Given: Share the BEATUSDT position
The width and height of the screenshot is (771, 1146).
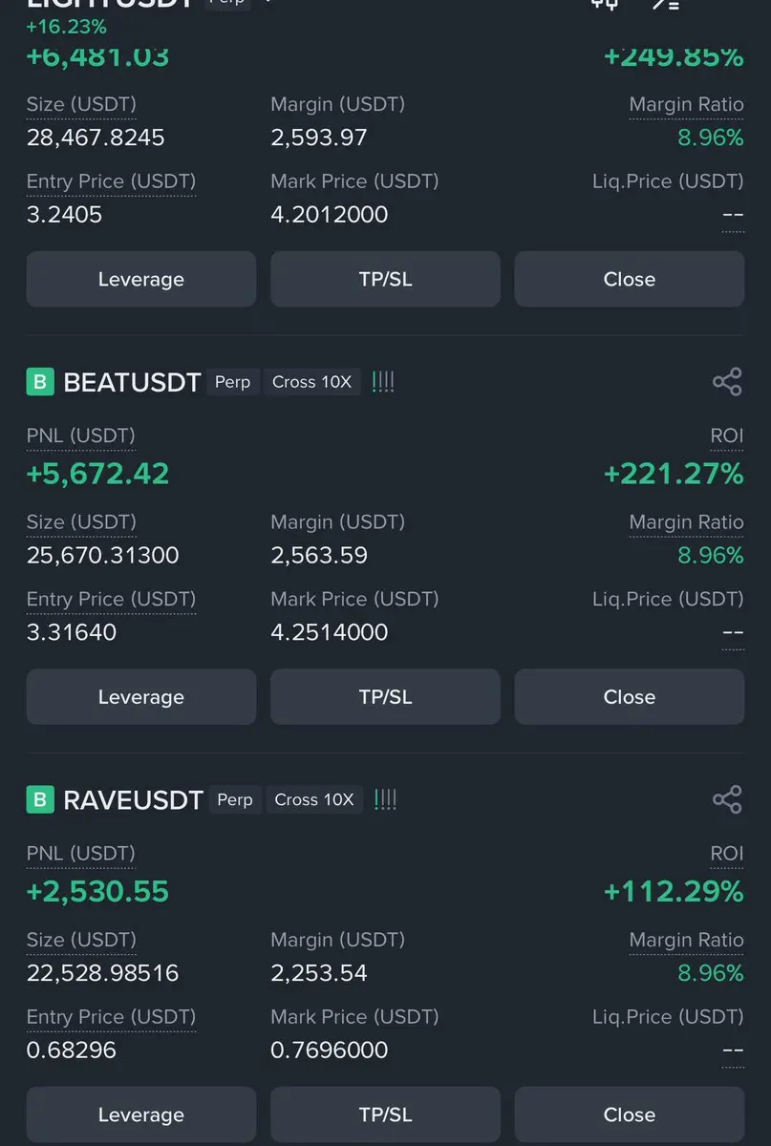Looking at the screenshot, I should [727, 382].
